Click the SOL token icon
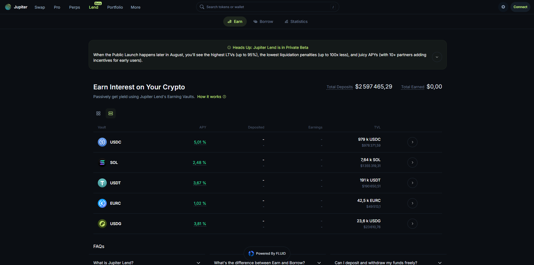This screenshot has height=265, width=534. pyautogui.click(x=102, y=163)
